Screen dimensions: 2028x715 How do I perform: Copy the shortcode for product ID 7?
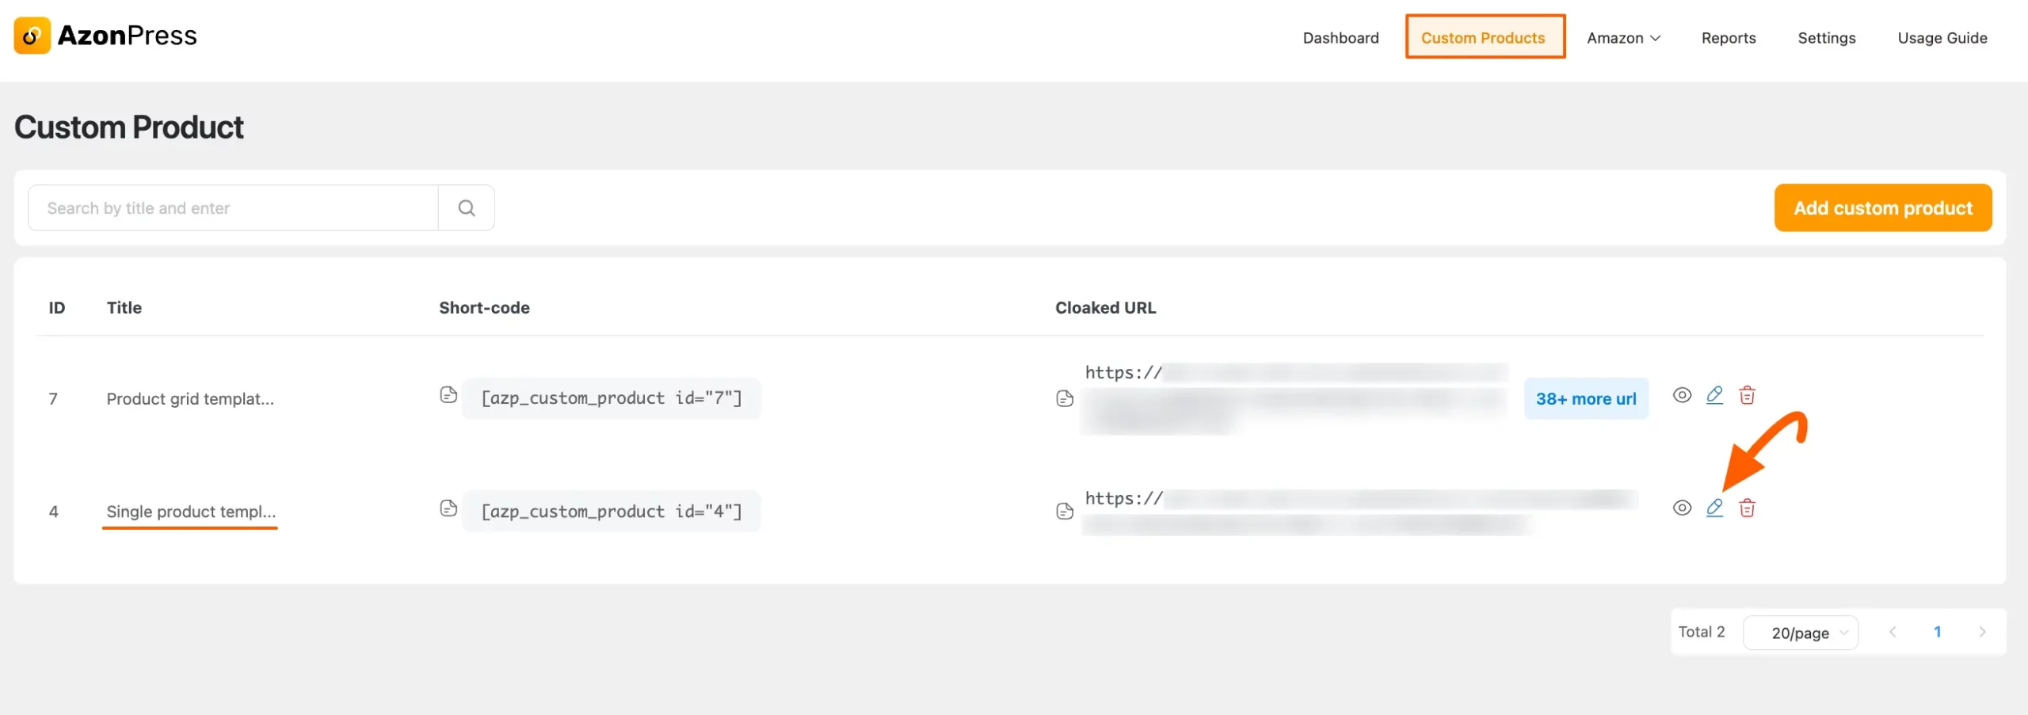[448, 395]
